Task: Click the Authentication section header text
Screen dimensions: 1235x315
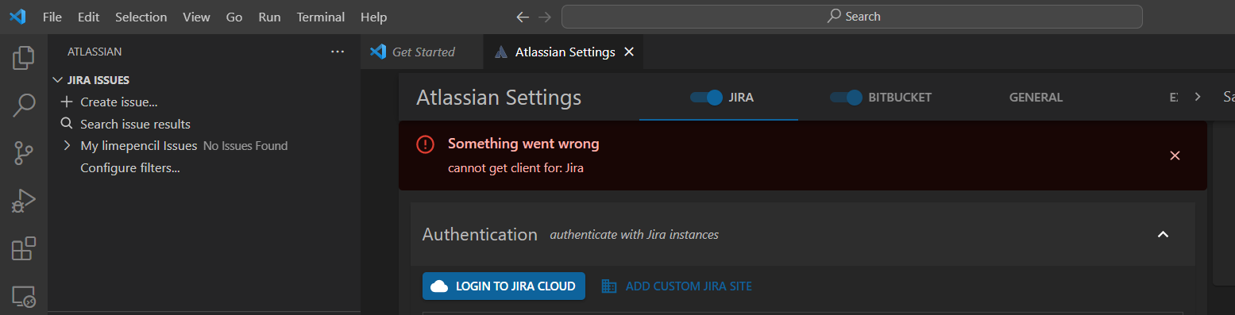Action: pyautogui.click(x=480, y=234)
